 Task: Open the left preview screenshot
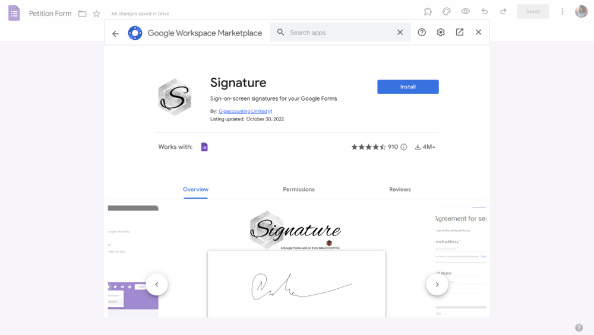[x=133, y=261]
